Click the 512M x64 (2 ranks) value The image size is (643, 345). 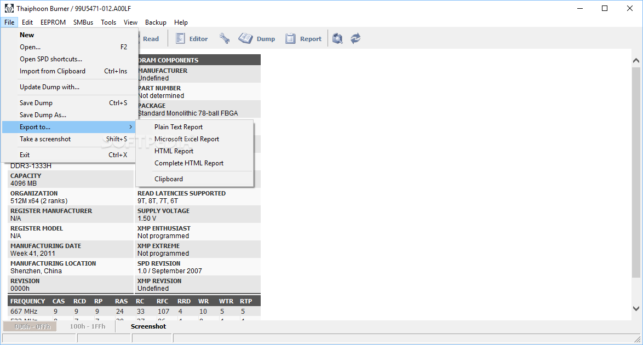coord(39,201)
